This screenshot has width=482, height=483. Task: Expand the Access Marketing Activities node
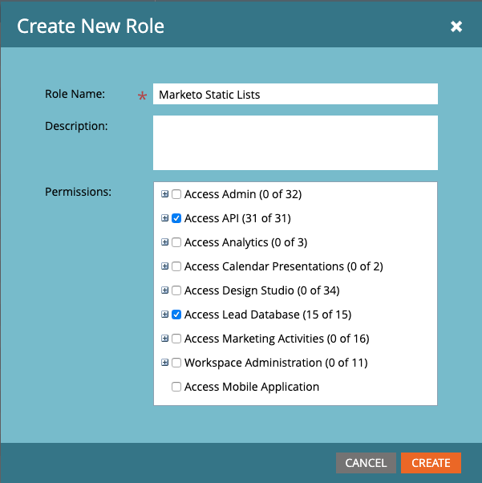(x=165, y=339)
